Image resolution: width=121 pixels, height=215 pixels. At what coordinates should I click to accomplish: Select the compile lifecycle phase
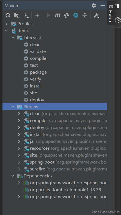(x=38, y=58)
